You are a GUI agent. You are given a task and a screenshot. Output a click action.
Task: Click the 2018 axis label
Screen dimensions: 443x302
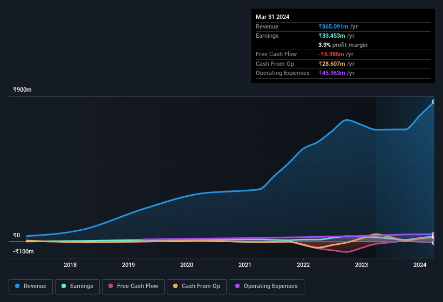coord(70,265)
